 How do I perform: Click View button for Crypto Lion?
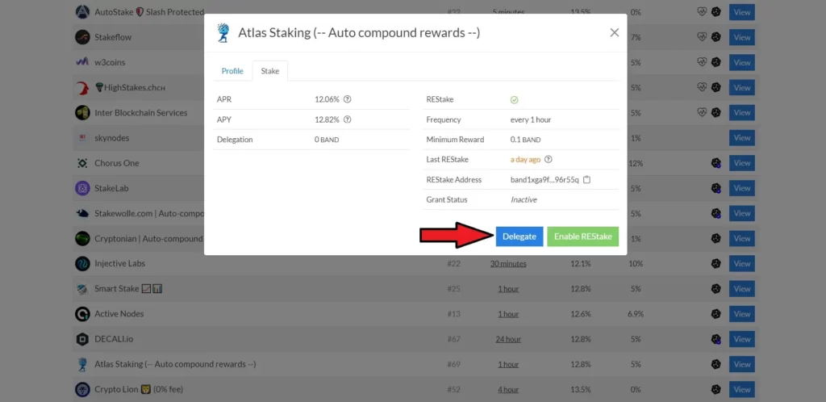[741, 390]
